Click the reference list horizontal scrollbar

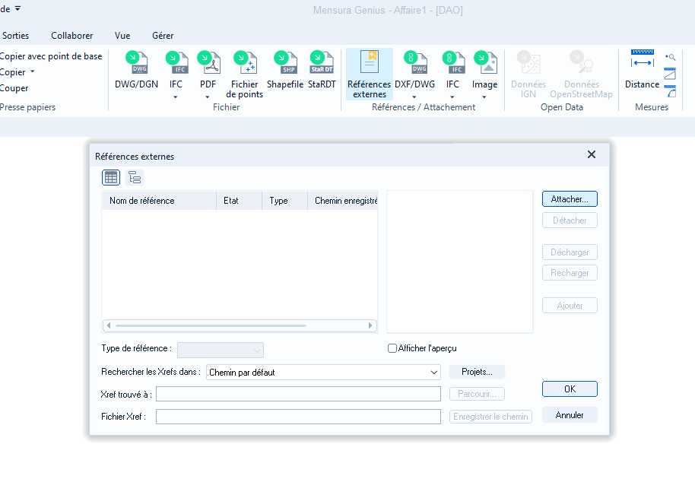click(x=240, y=325)
